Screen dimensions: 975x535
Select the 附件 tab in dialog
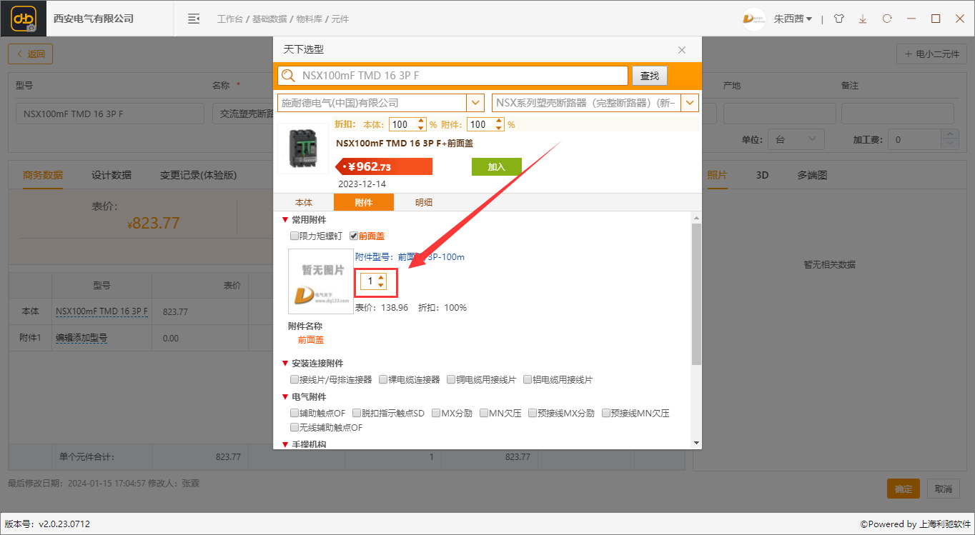tap(364, 202)
